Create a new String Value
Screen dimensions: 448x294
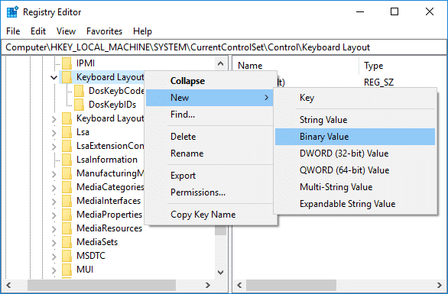click(355, 120)
